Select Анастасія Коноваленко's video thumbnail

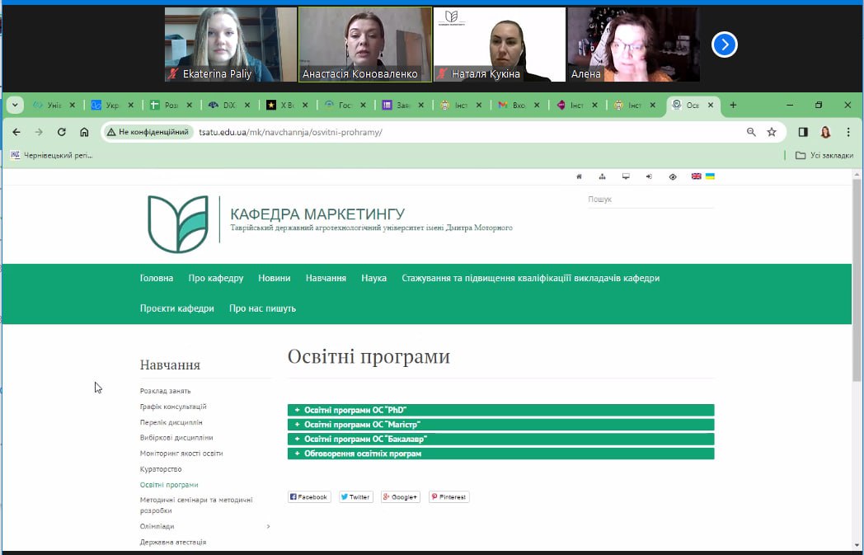pyautogui.click(x=365, y=45)
